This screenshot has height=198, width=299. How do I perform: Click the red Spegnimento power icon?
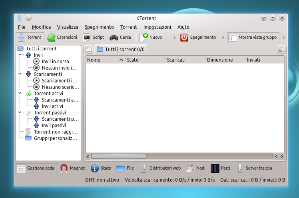tap(184, 37)
